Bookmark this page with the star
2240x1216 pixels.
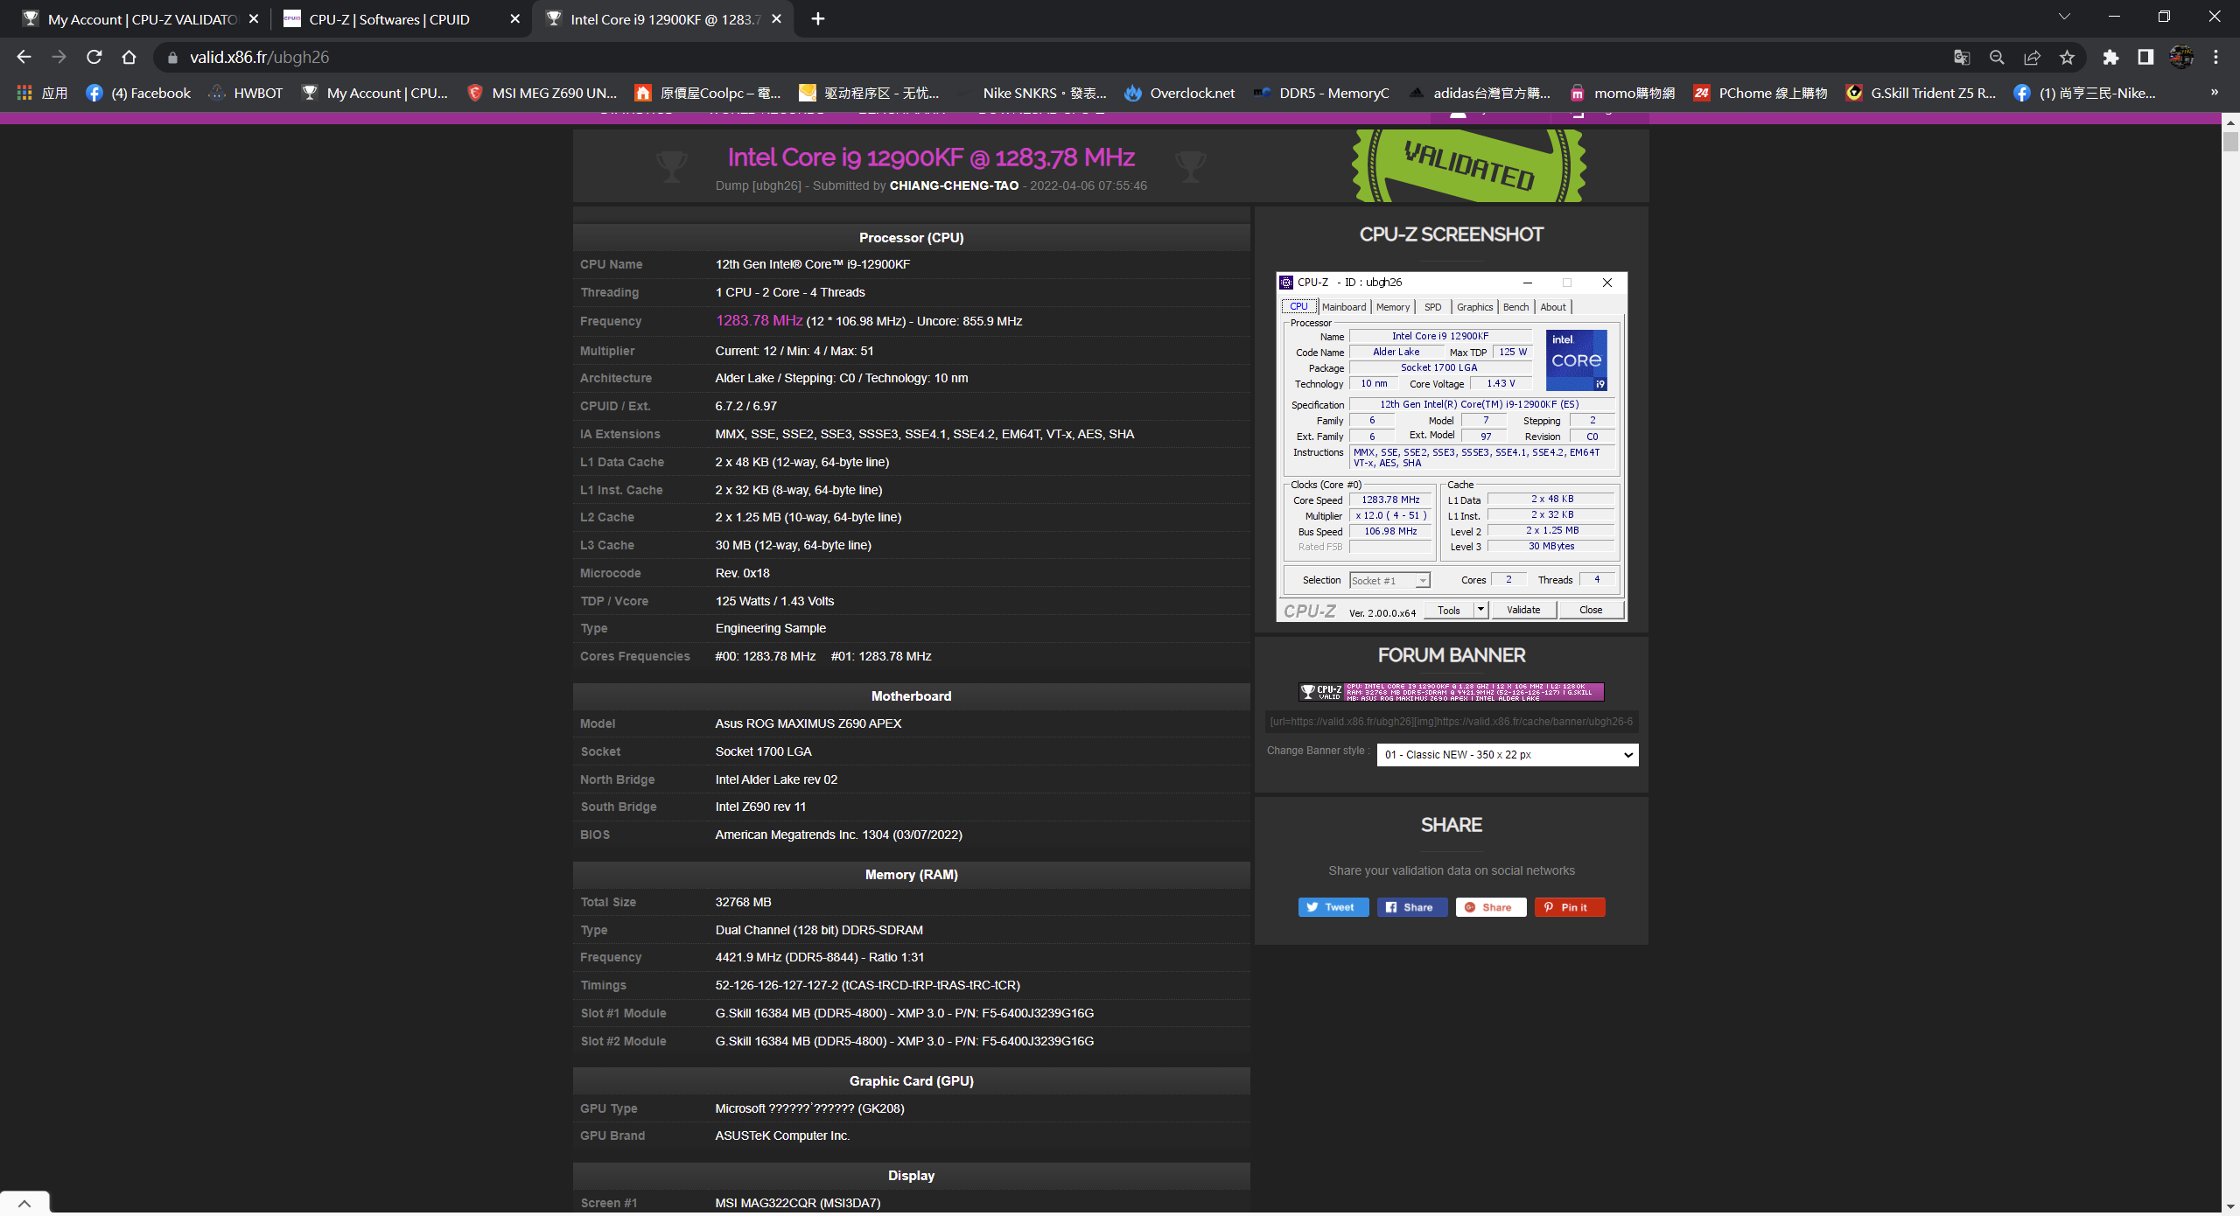click(2067, 57)
